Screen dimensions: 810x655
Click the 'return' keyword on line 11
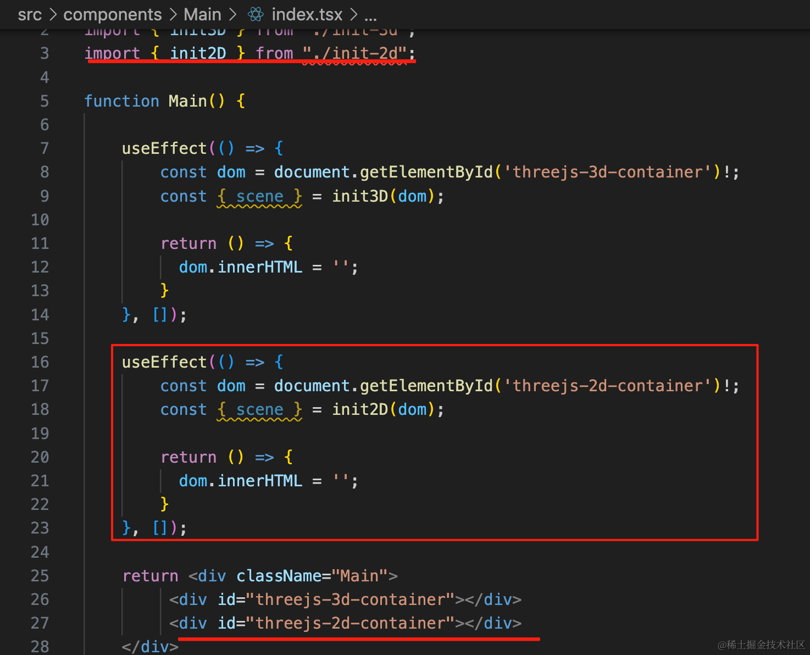click(188, 243)
